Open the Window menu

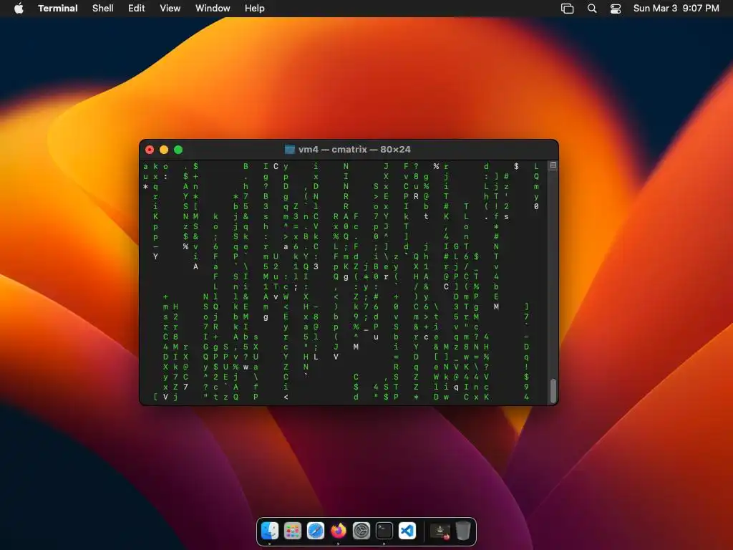pyautogui.click(x=213, y=9)
